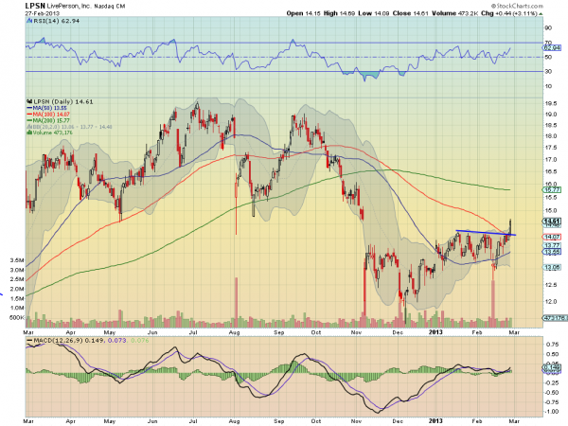The height and width of the screenshot is (426, 568).
Task: Click the 27-Feb-2013 date
Action: [43, 13]
